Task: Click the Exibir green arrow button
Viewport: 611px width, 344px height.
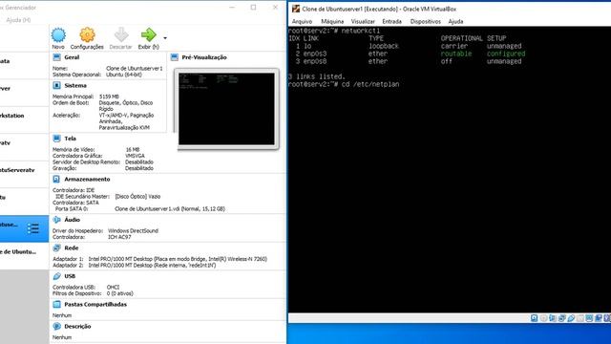Action: coord(149,34)
